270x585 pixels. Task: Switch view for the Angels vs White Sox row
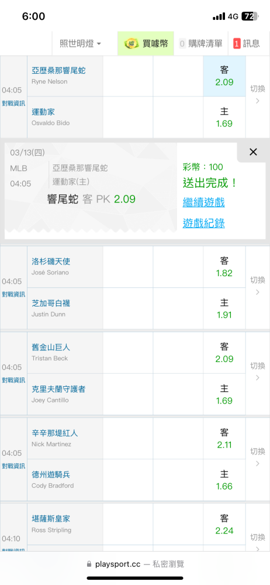(x=257, y=285)
